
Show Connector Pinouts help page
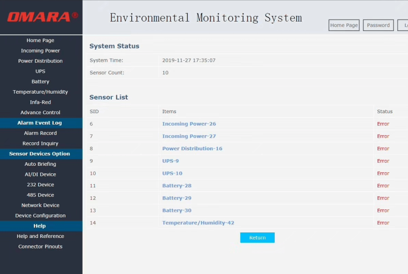[x=41, y=246]
